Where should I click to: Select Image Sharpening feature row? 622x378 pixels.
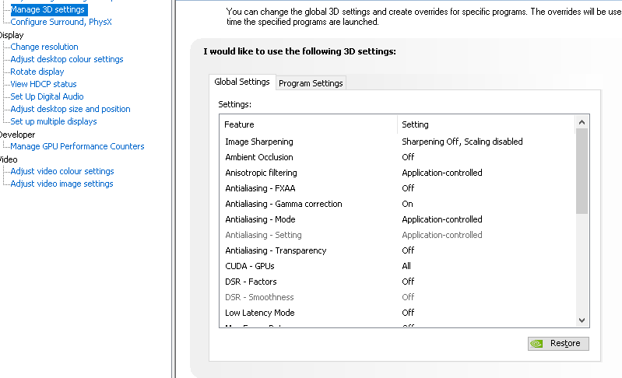point(397,142)
